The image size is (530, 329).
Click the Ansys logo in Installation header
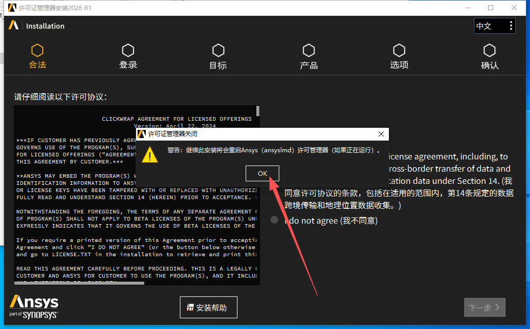tap(14, 25)
